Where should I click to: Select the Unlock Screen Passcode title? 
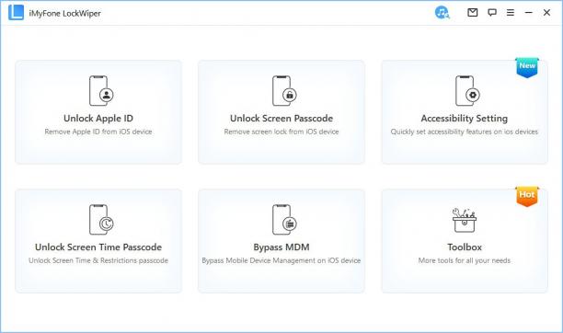coord(281,118)
